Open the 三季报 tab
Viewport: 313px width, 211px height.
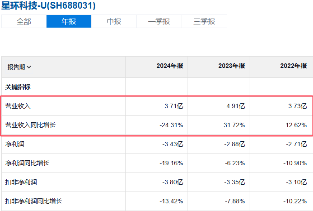pos(204,21)
